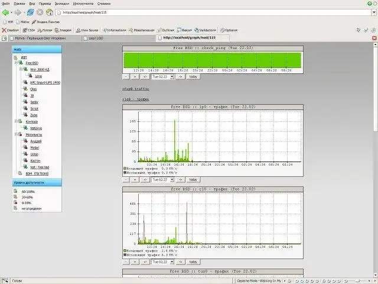Open the Validation web developer menu
The width and height of the screenshot is (378, 284).
pos(205,30)
